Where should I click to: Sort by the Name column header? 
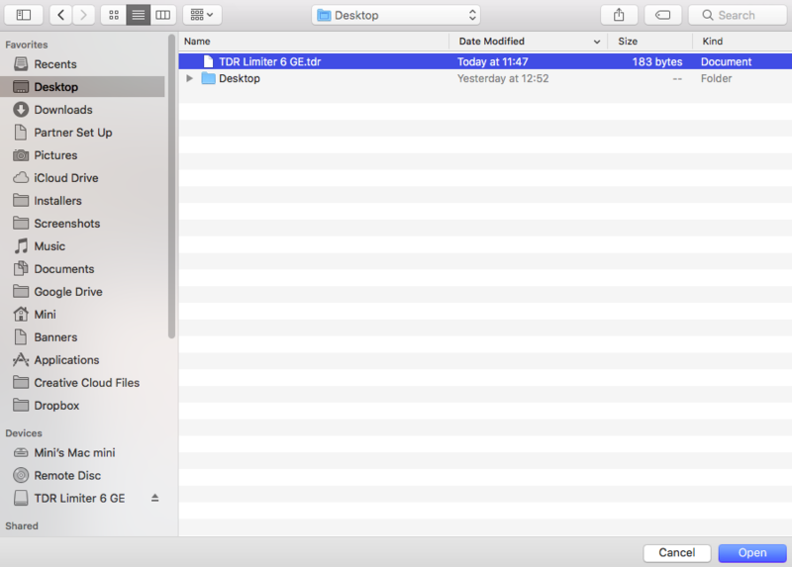click(x=314, y=41)
